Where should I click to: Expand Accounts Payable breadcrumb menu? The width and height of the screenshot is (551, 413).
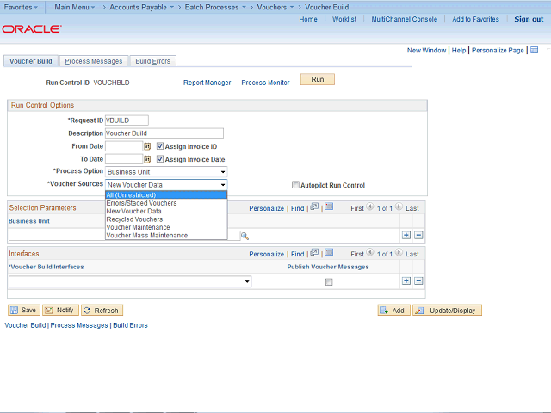click(141, 7)
